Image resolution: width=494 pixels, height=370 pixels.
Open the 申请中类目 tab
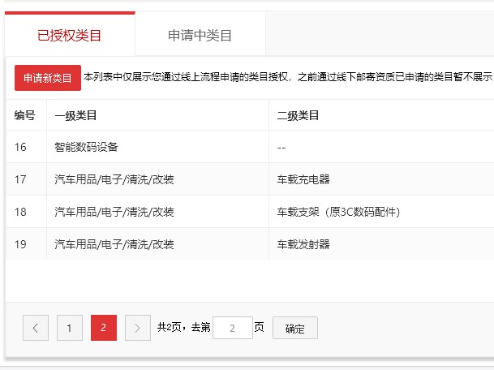click(200, 36)
